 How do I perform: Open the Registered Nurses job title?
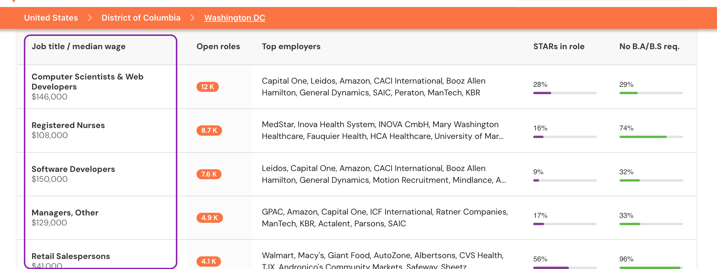(x=68, y=125)
